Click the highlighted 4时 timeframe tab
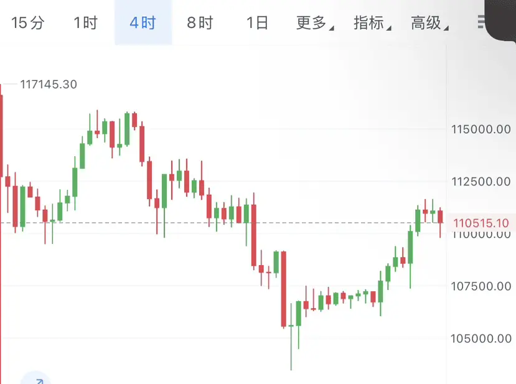 coord(143,24)
